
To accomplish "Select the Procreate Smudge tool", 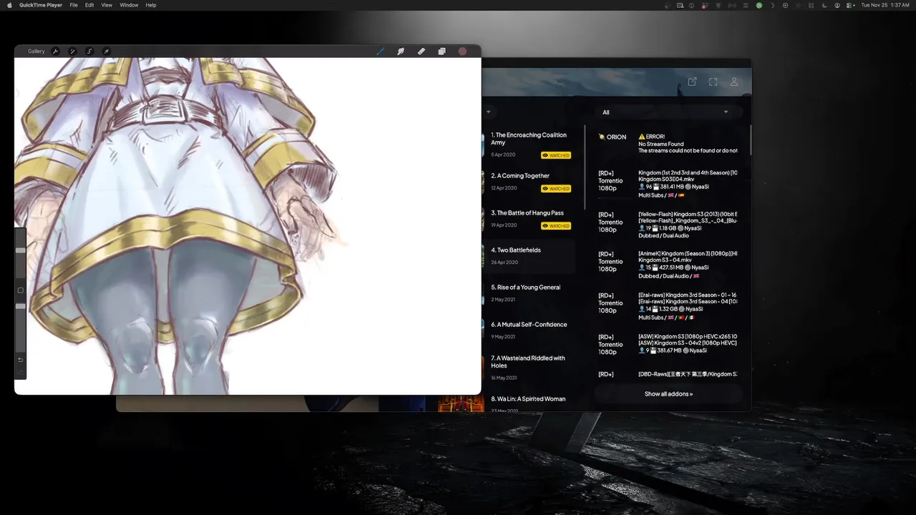I will (401, 51).
